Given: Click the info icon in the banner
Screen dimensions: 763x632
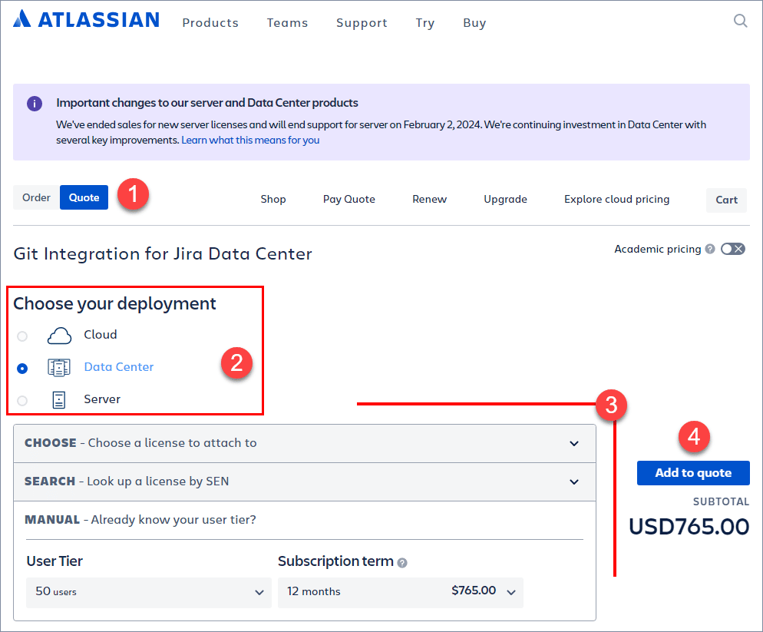Looking at the screenshot, I should click(34, 103).
